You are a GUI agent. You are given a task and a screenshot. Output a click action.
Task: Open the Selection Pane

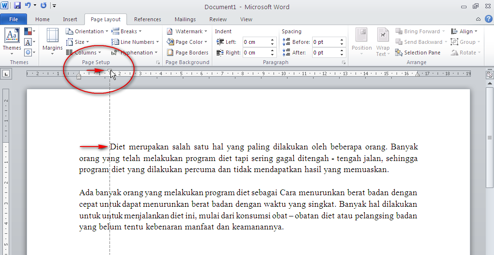click(418, 53)
